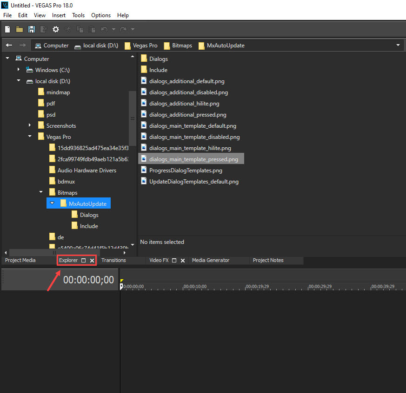406x393 pixels.
Task: Open the Undo history dropdown arrow
Action: 113,29
